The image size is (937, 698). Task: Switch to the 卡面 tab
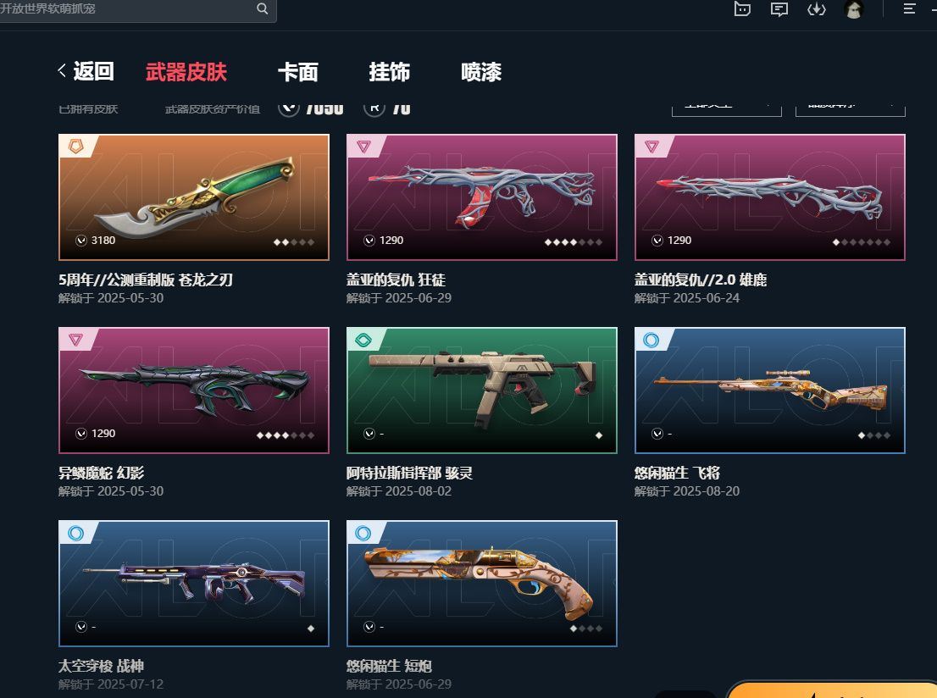(297, 72)
